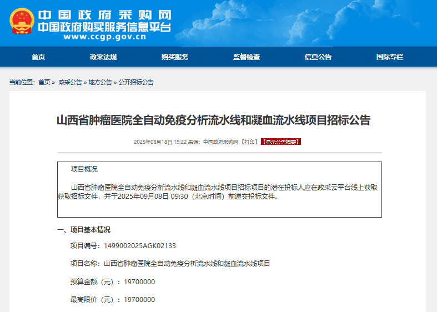Image resolution: width=437 pixels, height=312 pixels.
Task: Click the 预算金额 value 19700000
Action: click(139, 282)
